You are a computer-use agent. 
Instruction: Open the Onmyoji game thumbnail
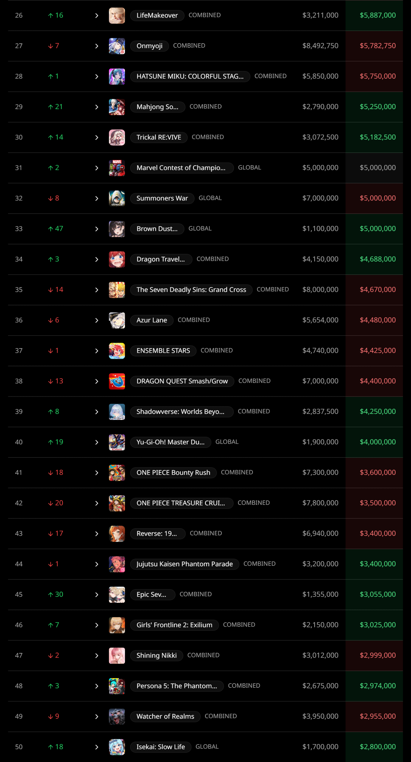(117, 46)
